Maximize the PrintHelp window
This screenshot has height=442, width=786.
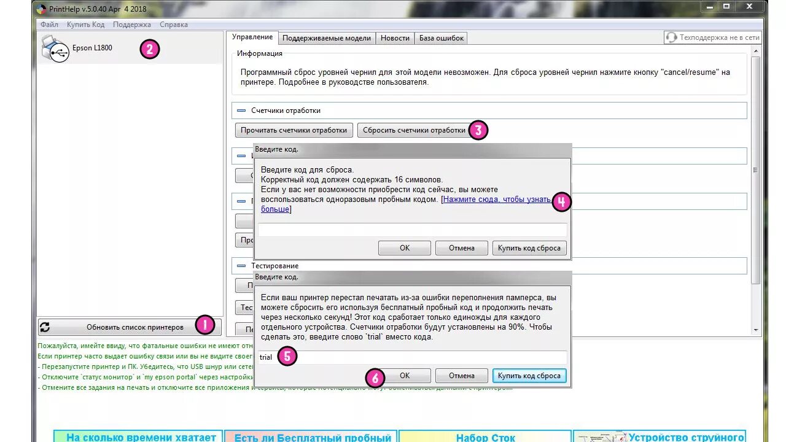pos(726,6)
